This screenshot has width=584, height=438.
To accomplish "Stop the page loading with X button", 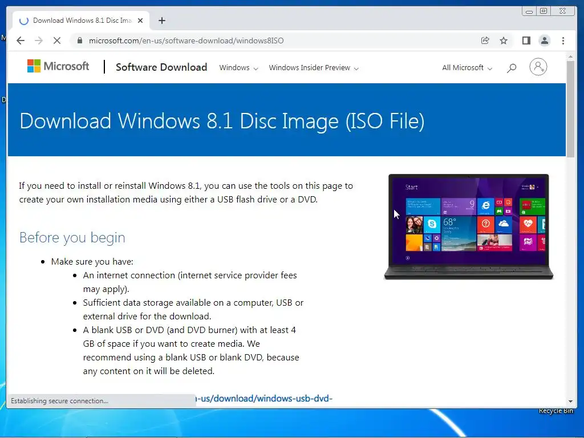I will tap(57, 40).
